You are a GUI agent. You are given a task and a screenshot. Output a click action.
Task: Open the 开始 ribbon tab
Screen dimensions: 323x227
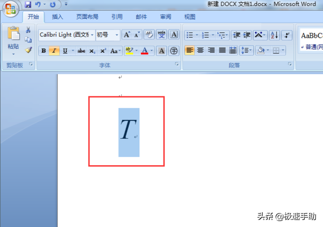click(33, 17)
